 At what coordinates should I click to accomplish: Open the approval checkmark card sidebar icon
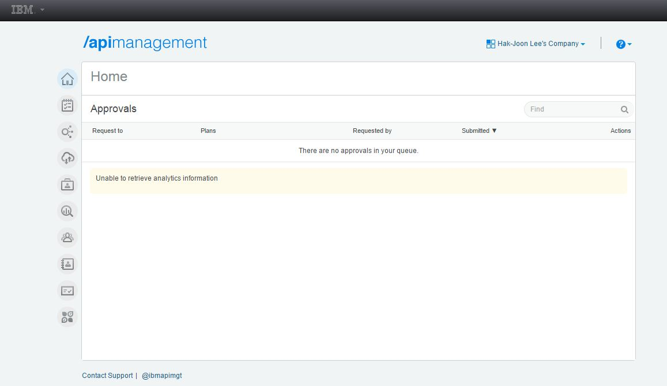(67, 291)
